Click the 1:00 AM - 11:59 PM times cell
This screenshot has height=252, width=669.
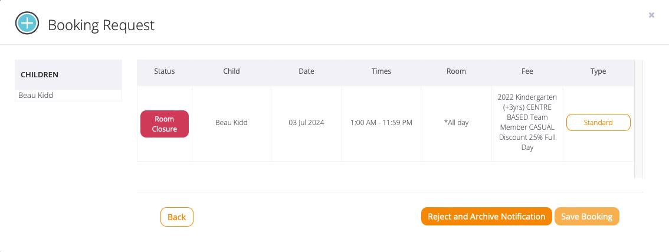(381, 123)
